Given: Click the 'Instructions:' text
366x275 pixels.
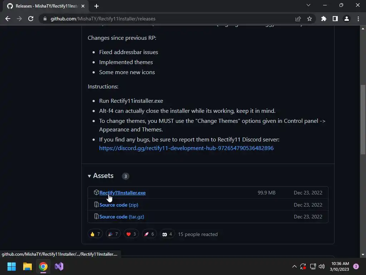Looking at the screenshot, I should pyautogui.click(x=103, y=87).
